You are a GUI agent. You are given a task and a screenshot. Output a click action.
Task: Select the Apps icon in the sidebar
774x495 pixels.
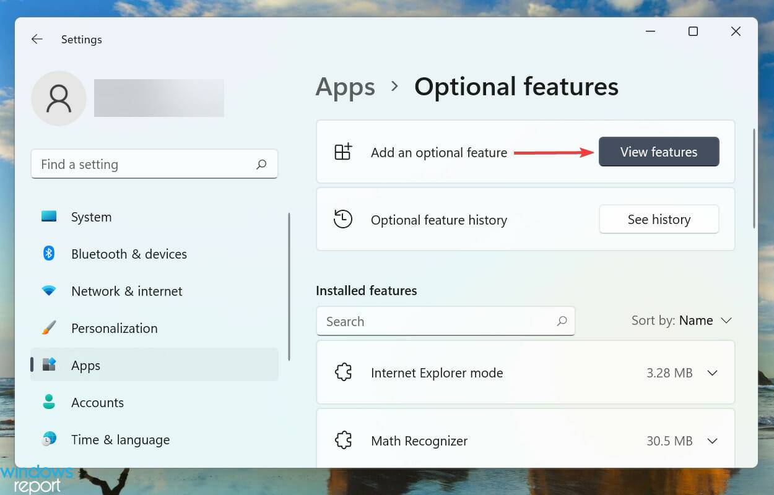click(x=48, y=365)
